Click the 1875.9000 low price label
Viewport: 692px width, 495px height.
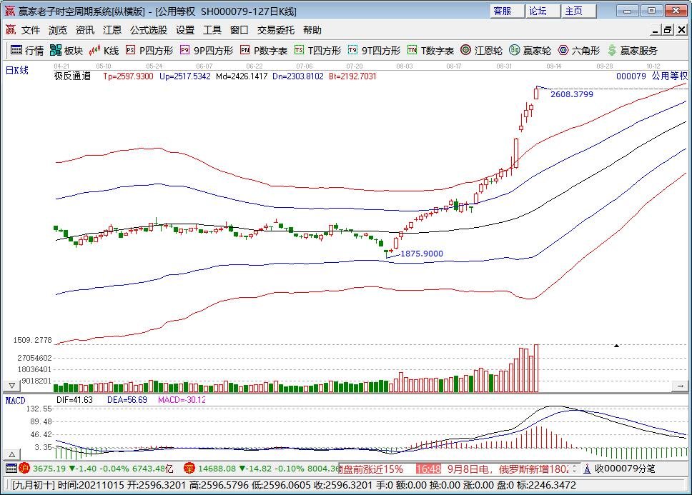tap(422, 254)
